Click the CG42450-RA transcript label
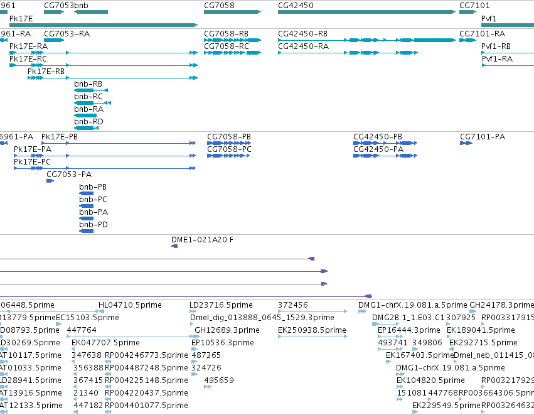The image size is (534, 415). pyautogui.click(x=304, y=46)
